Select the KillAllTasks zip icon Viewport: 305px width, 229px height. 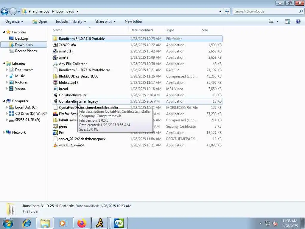pyautogui.click(x=55, y=120)
